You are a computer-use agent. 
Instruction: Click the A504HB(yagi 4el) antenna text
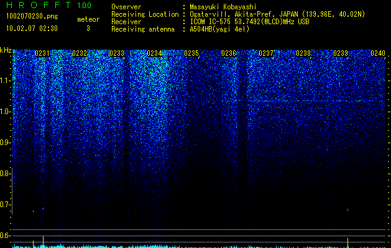tap(219, 29)
